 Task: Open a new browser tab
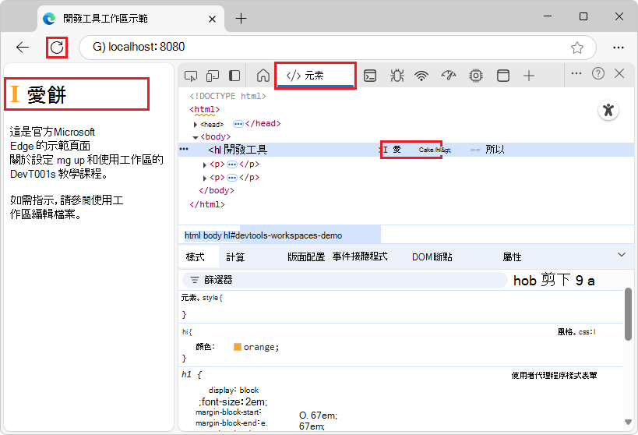[241, 19]
